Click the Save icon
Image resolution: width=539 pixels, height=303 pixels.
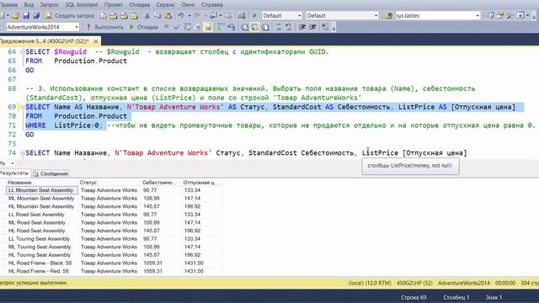[x=26, y=16]
